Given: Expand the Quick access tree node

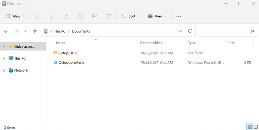Looking at the screenshot, I should [4, 47].
